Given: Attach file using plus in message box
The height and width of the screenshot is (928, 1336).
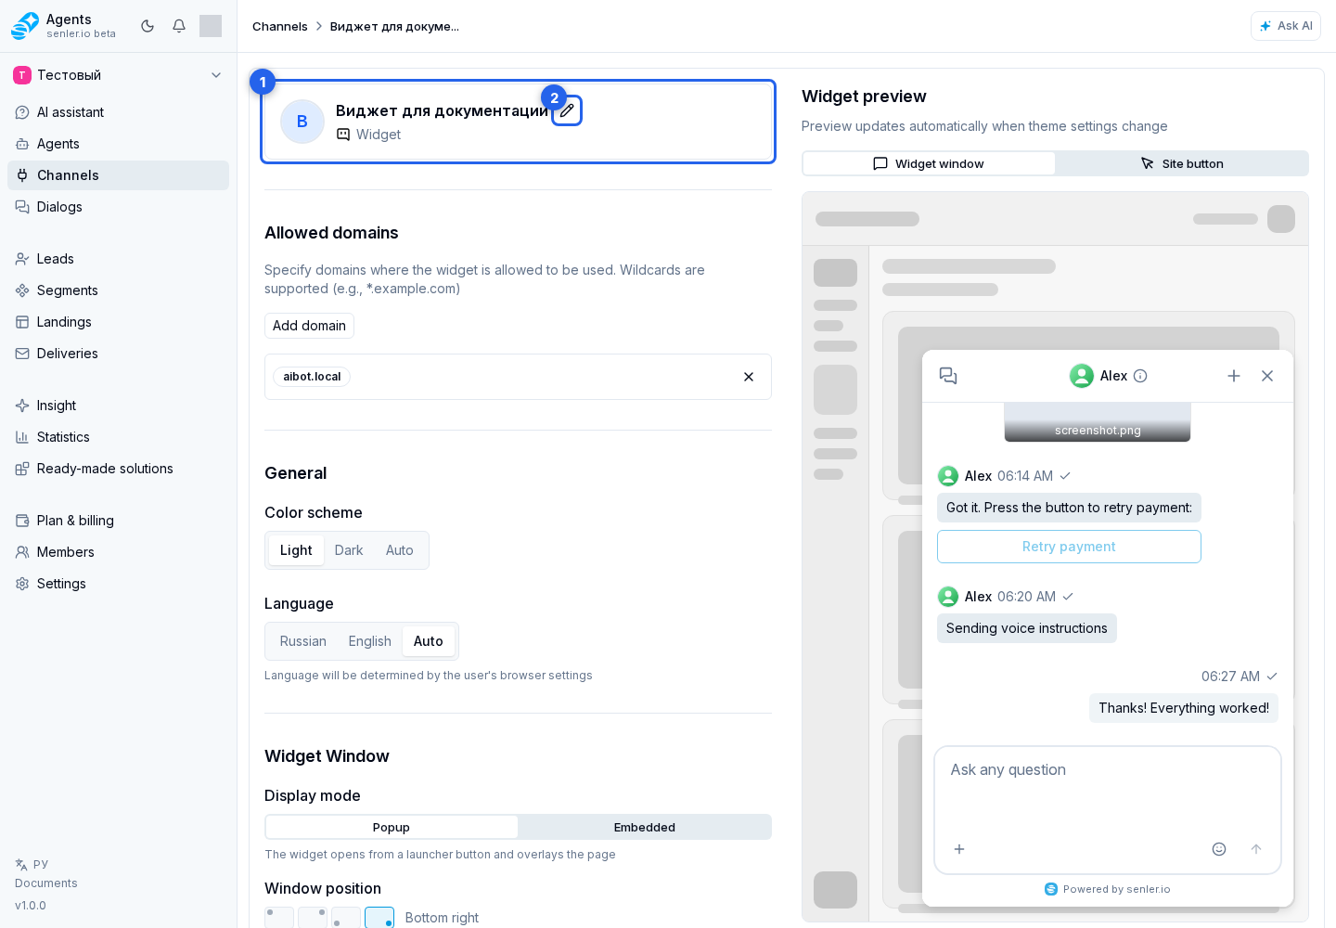Looking at the screenshot, I should pos(959,849).
